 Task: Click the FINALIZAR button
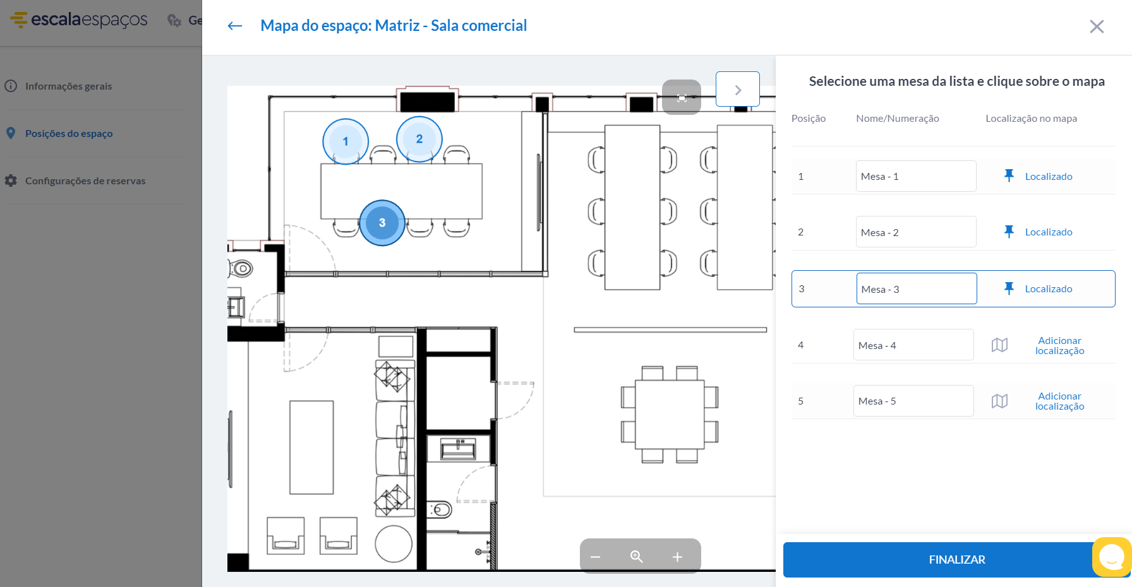pos(956,559)
